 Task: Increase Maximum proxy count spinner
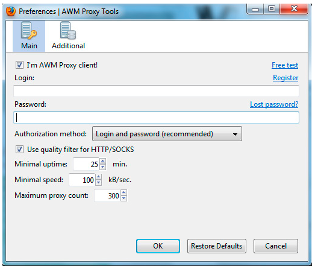coord(123,192)
